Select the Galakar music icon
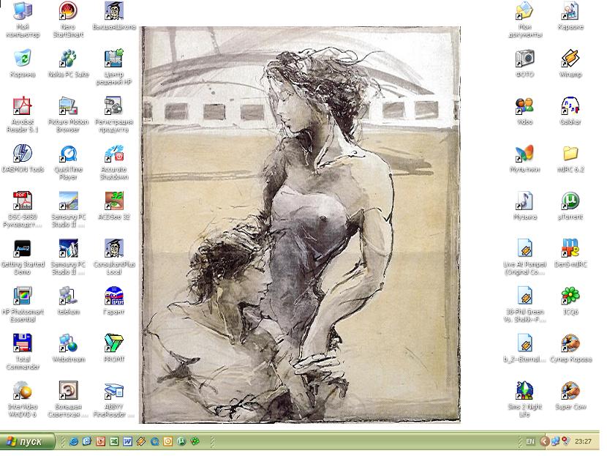 click(570, 107)
